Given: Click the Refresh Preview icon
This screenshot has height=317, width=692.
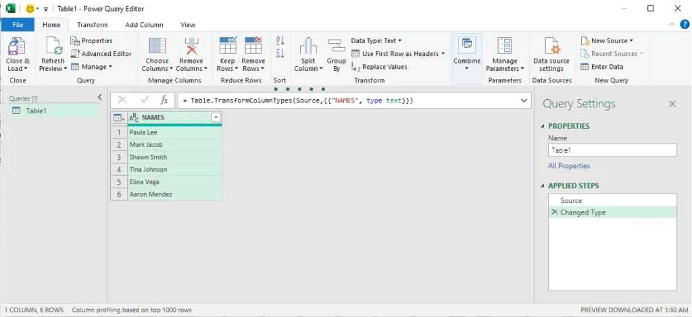Looking at the screenshot, I should pyautogui.click(x=53, y=47).
